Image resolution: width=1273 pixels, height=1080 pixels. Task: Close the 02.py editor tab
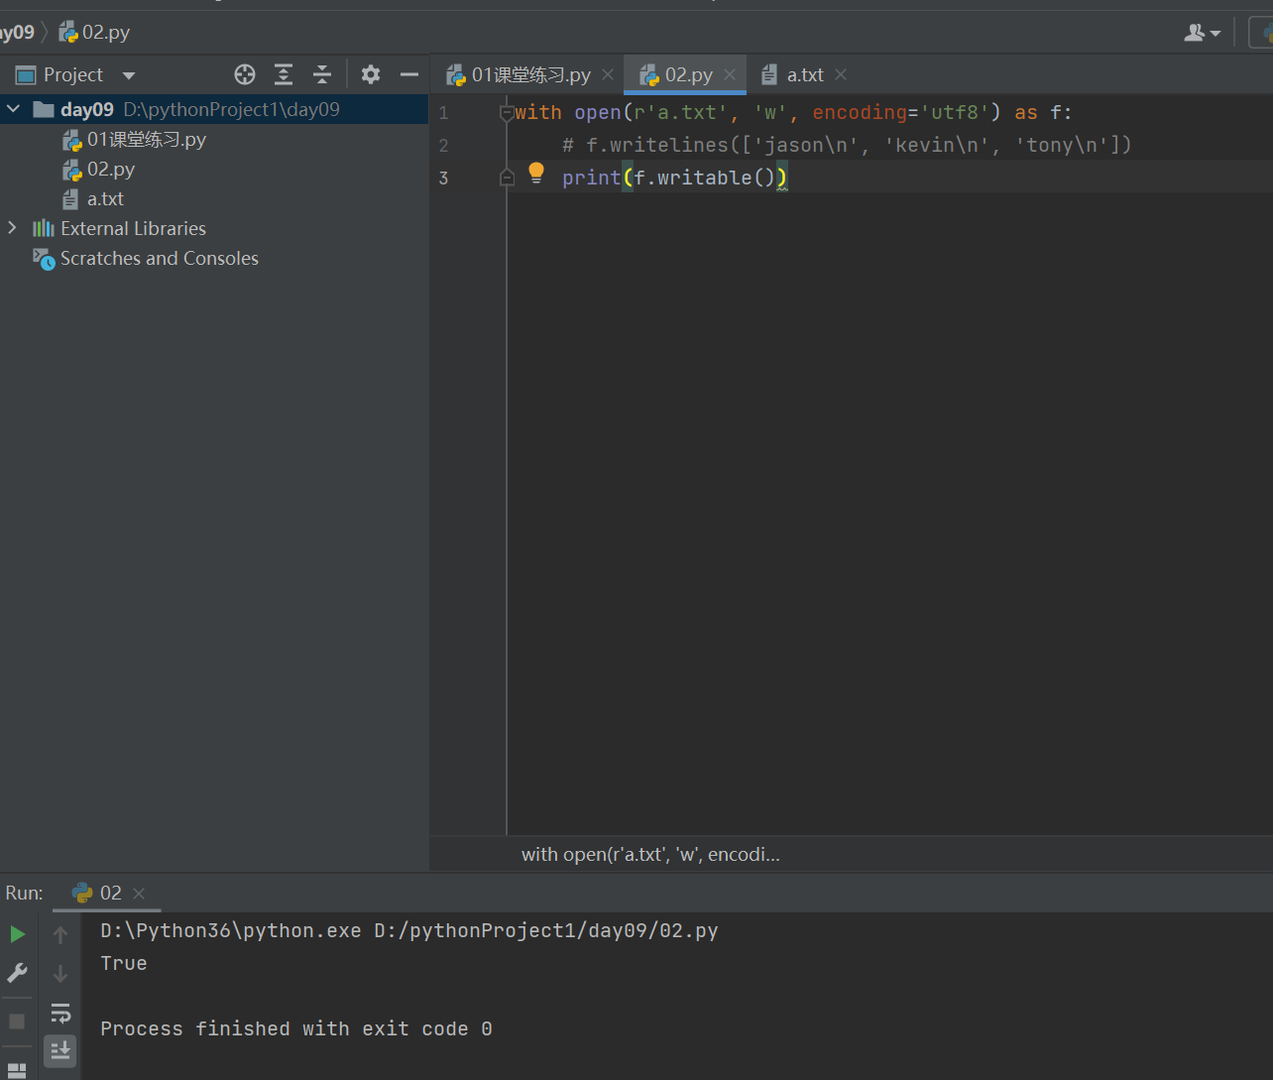(730, 74)
